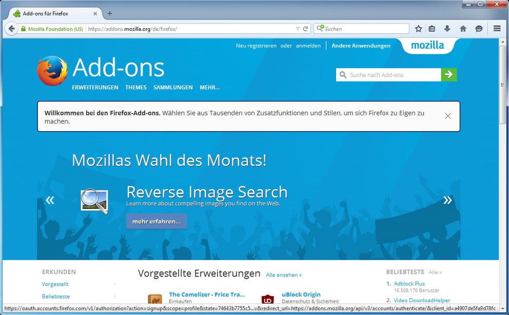Open the THEMES menu
This screenshot has height=315, width=509.
click(x=135, y=88)
